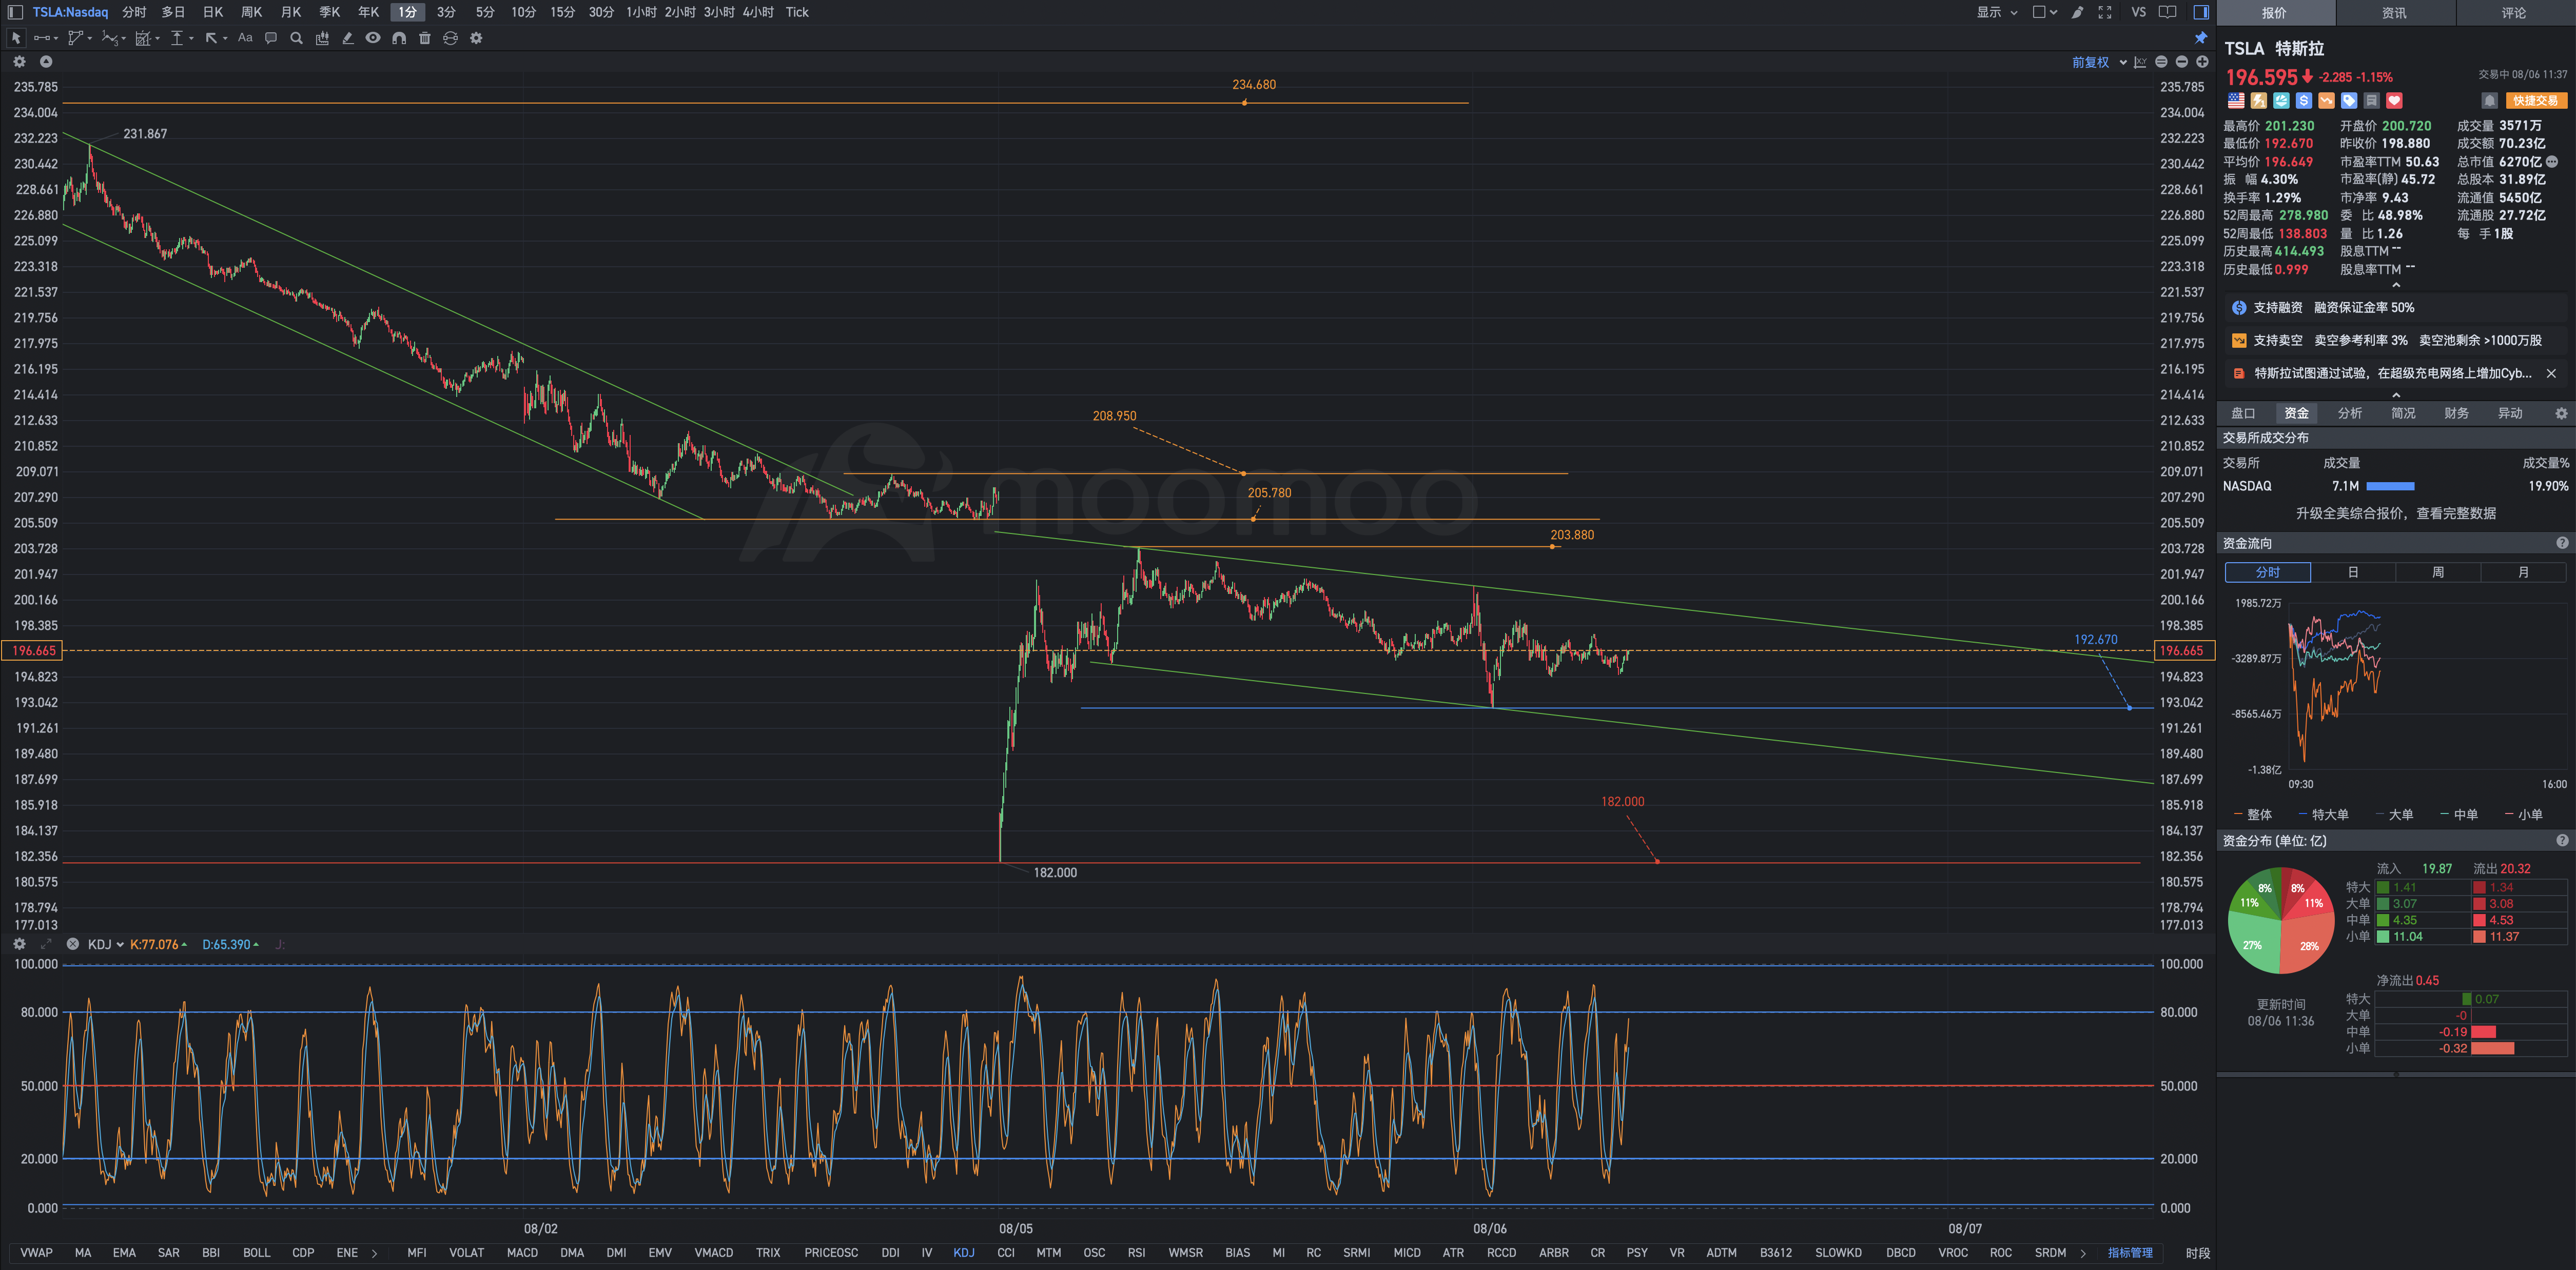Image resolution: width=2576 pixels, height=1270 pixels.
Task: Click 升级全美综合报价 upgrade link
Action: click(2395, 513)
